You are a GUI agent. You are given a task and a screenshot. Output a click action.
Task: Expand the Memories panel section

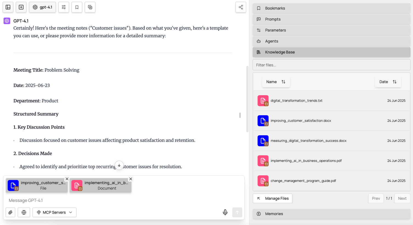331,214
